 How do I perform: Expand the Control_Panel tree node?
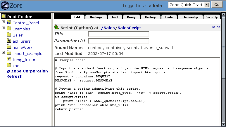3,22
